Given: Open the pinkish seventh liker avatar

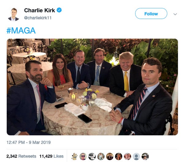Looking at the screenshot, I should [127, 156].
